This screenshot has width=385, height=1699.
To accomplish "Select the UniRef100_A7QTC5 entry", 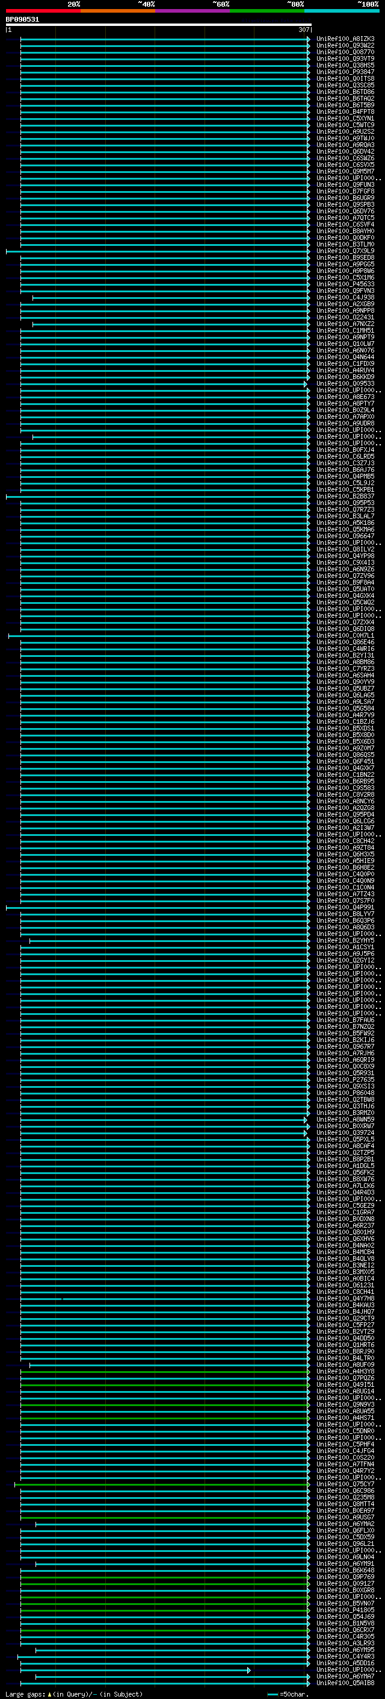I will (345, 218).
